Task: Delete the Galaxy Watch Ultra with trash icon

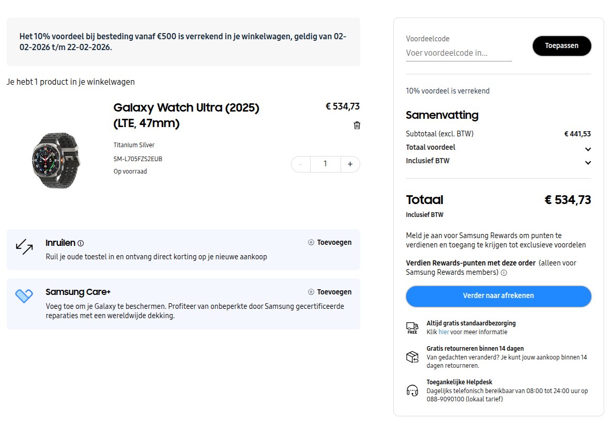Action: coord(357,126)
